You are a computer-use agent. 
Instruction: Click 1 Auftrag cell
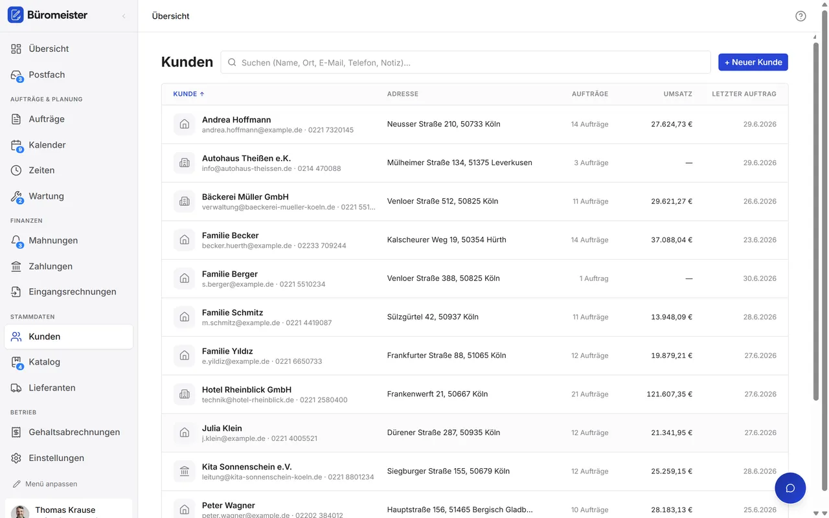click(x=594, y=278)
